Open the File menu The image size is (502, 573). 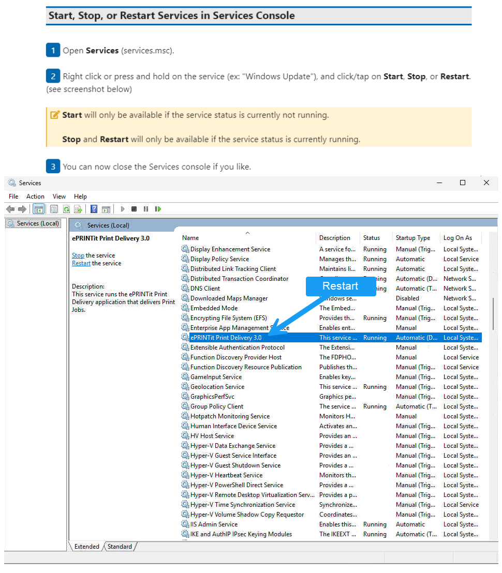tap(13, 197)
